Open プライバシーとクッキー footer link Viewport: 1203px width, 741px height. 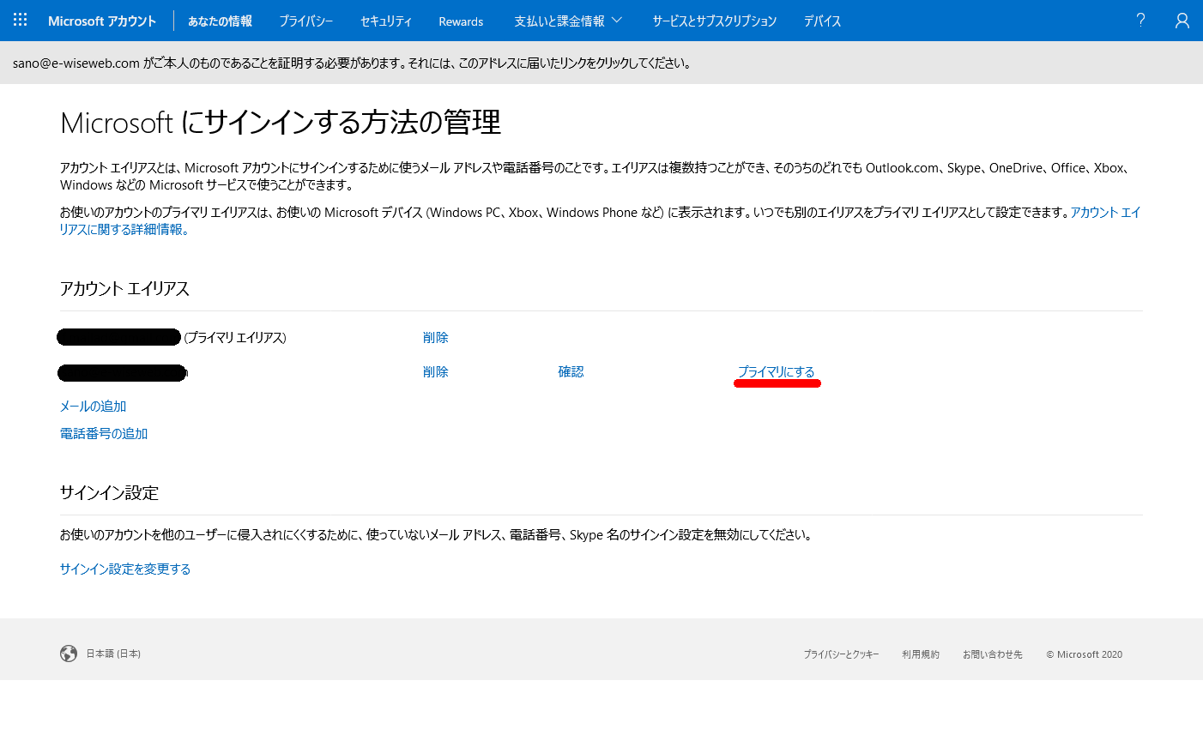coord(841,654)
